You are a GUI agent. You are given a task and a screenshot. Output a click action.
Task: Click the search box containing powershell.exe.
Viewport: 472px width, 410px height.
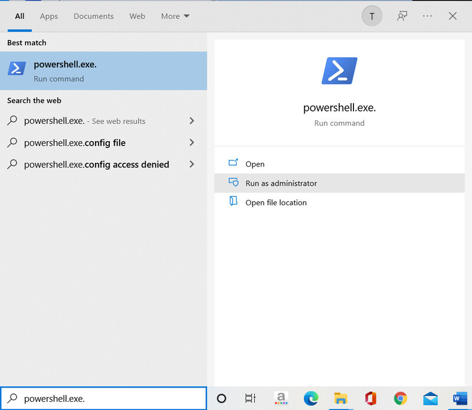[x=104, y=399]
